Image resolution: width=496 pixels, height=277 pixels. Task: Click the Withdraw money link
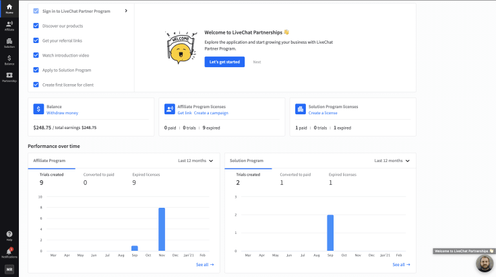tap(62, 113)
